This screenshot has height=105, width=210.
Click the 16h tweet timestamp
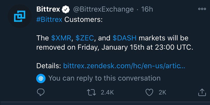coord(147,10)
